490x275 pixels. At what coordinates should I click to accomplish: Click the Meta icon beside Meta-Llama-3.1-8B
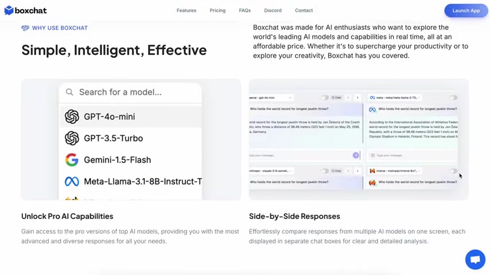[x=72, y=182]
